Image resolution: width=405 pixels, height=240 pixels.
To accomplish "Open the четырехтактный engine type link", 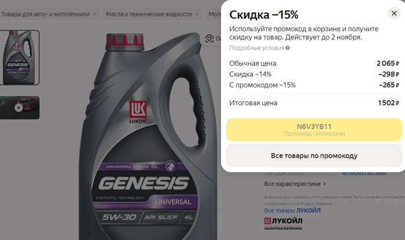I will tap(364, 173).
